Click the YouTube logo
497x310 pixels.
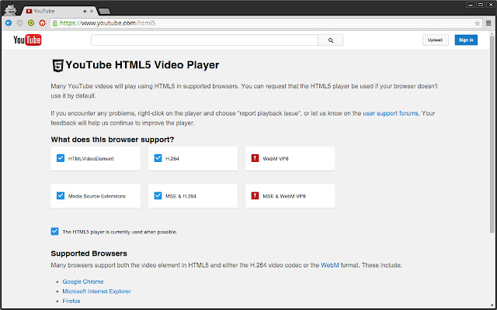(x=27, y=40)
